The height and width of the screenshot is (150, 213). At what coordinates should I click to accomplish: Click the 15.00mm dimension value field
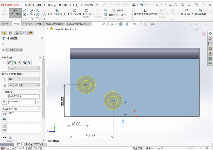click(22, 102)
